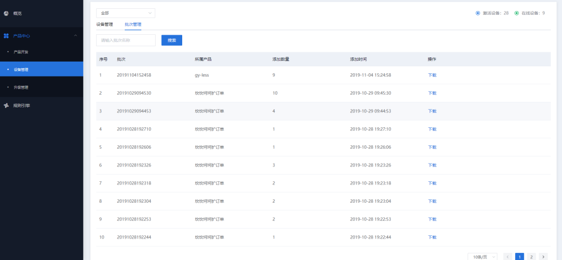This screenshot has height=260, width=562.
Task: Click the 概览 overview icon in sidebar
Action: pyautogui.click(x=6, y=13)
